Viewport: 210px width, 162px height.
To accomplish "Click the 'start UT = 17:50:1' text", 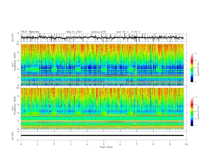I will [128, 32].
